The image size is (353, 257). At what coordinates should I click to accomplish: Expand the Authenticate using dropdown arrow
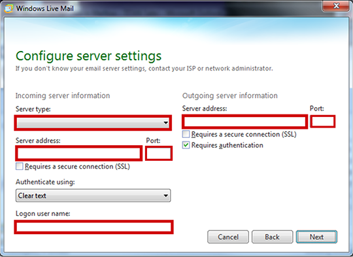coord(165,196)
